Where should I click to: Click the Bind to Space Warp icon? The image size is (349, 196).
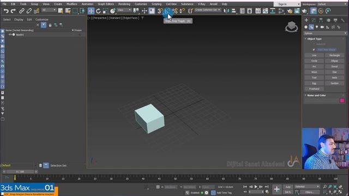coord(37,11)
